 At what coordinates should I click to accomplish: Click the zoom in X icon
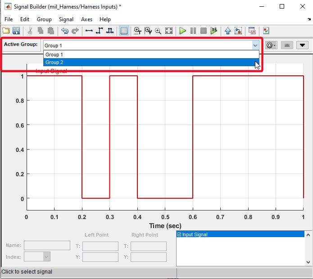[137, 31]
